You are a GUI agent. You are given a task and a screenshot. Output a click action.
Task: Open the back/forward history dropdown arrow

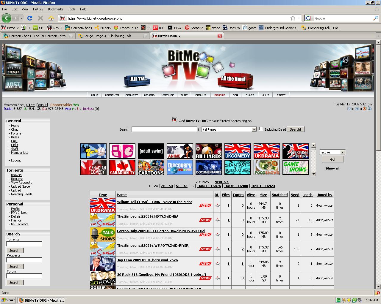click(21, 18)
